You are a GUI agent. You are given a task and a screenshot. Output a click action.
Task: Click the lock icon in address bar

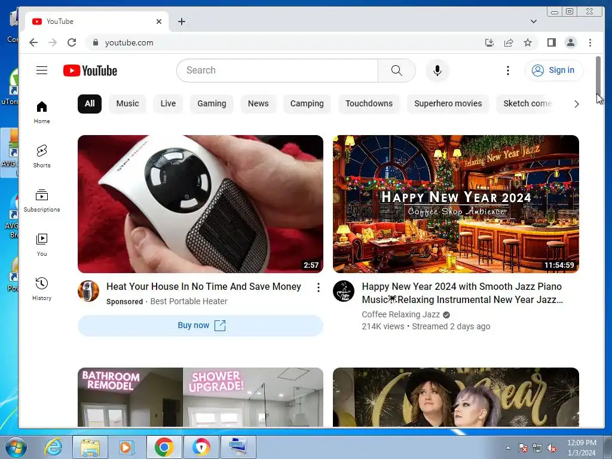[x=95, y=42]
